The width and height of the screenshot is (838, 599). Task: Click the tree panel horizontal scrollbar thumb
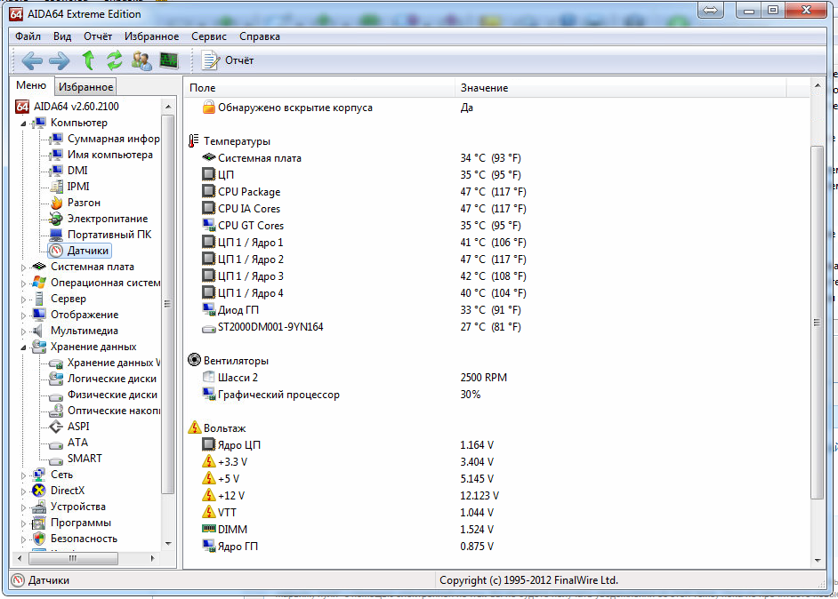tap(73, 558)
